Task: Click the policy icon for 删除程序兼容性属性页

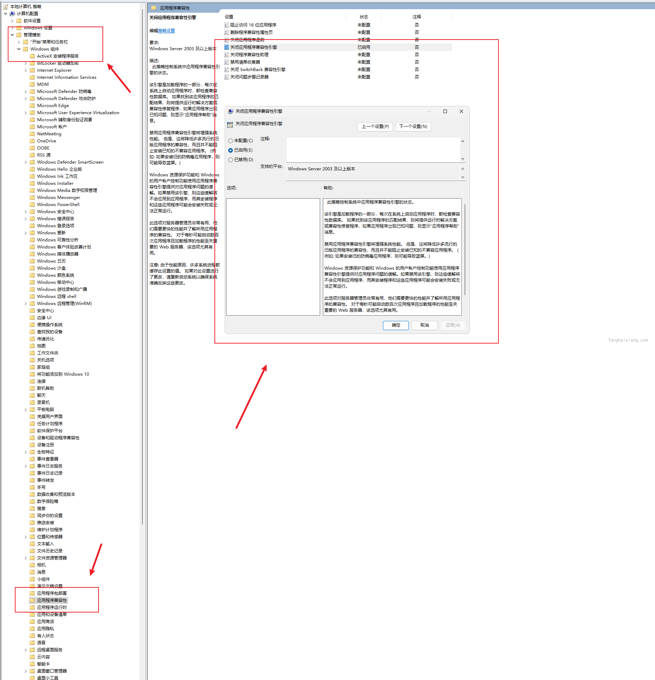Action: 227,32
